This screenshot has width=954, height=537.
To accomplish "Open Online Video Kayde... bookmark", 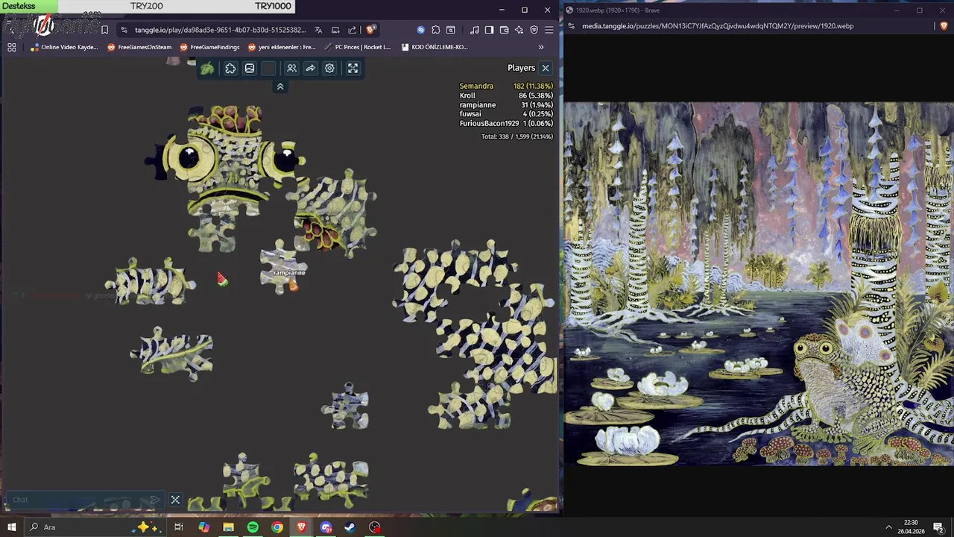I will point(64,47).
